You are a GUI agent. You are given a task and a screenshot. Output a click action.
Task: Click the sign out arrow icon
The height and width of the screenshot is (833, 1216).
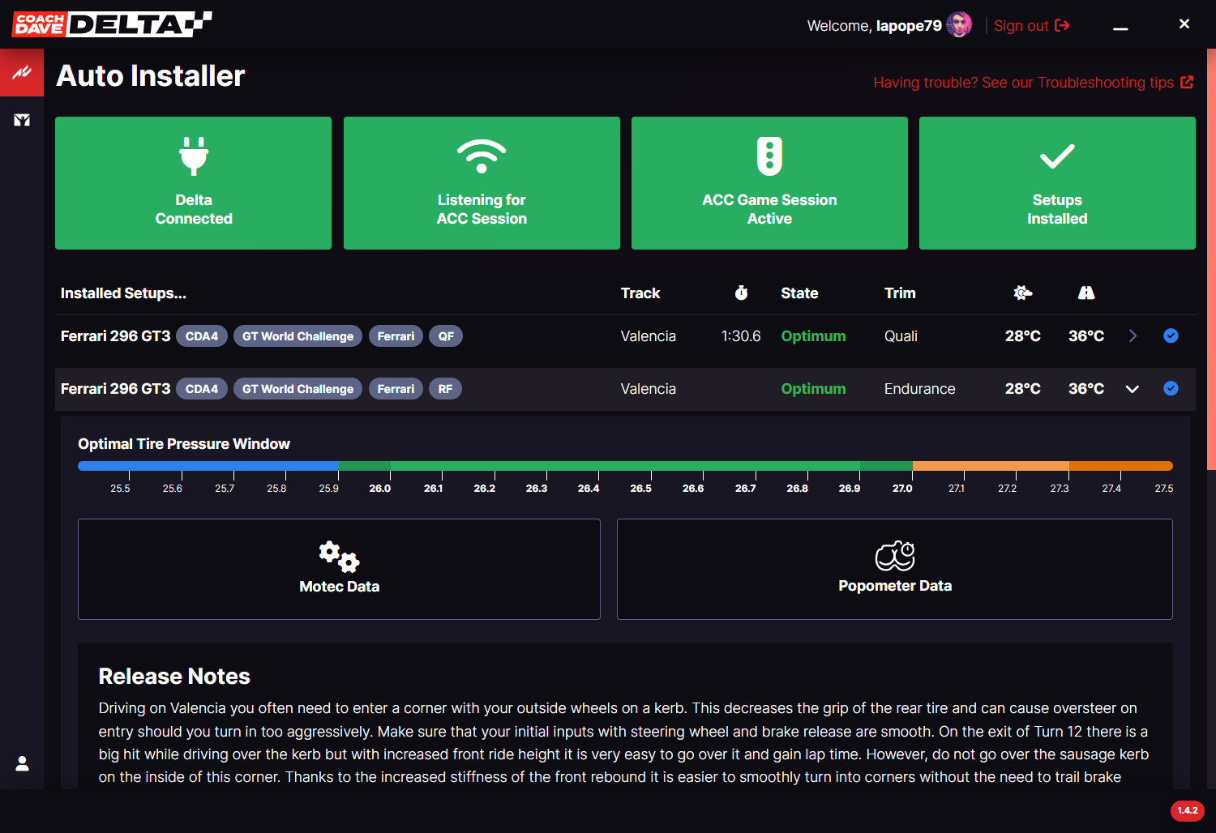(1062, 26)
